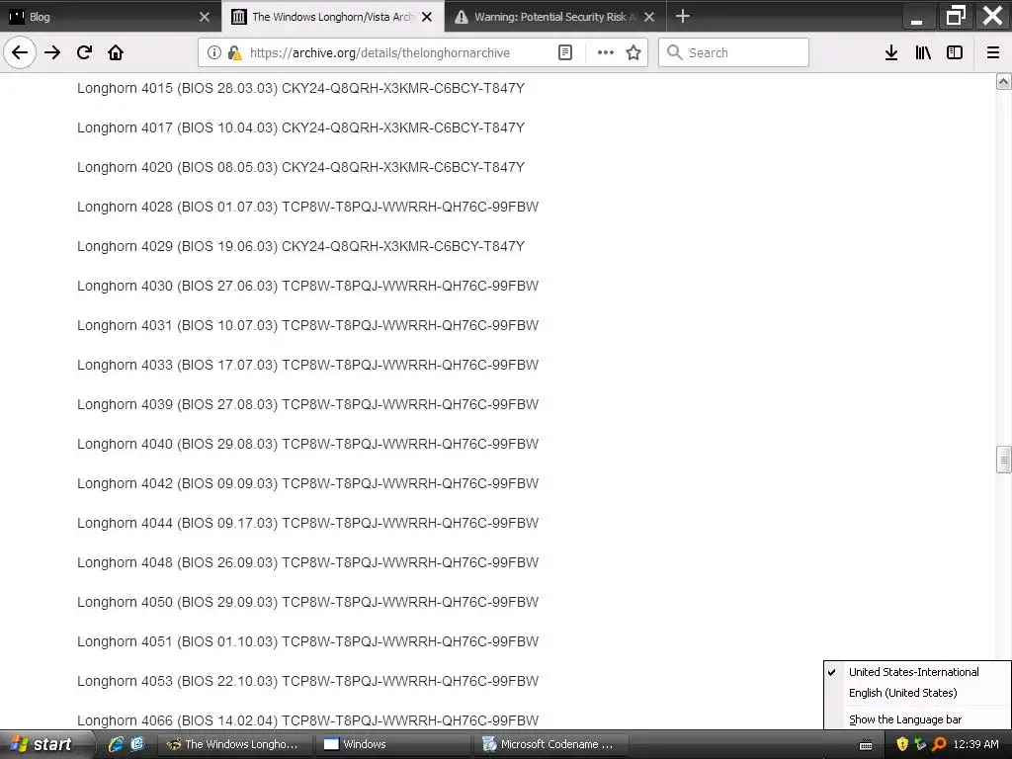1012x759 pixels.
Task: Switch to Windows taskbar window button
Action: click(393, 744)
